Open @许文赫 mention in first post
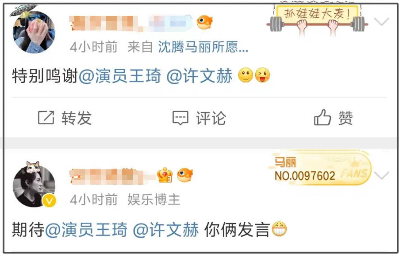399x254 pixels. pos(199,75)
